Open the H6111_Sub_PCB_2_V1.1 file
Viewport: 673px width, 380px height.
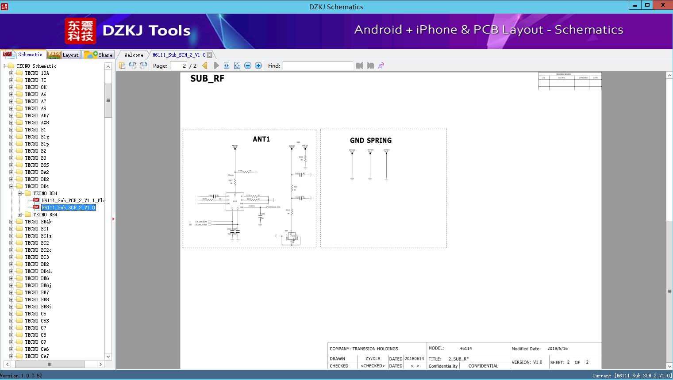(x=73, y=200)
